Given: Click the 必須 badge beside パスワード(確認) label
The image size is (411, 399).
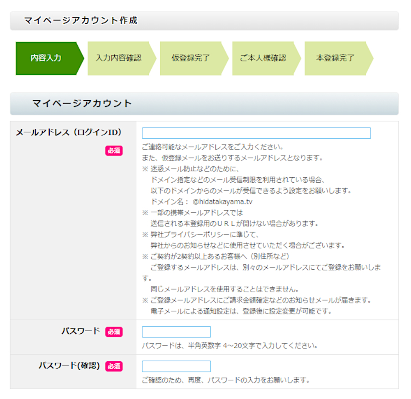Looking at the screenshot, I should coord(114,366).
